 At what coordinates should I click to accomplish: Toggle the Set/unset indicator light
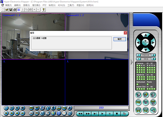[x=137, y=84]
